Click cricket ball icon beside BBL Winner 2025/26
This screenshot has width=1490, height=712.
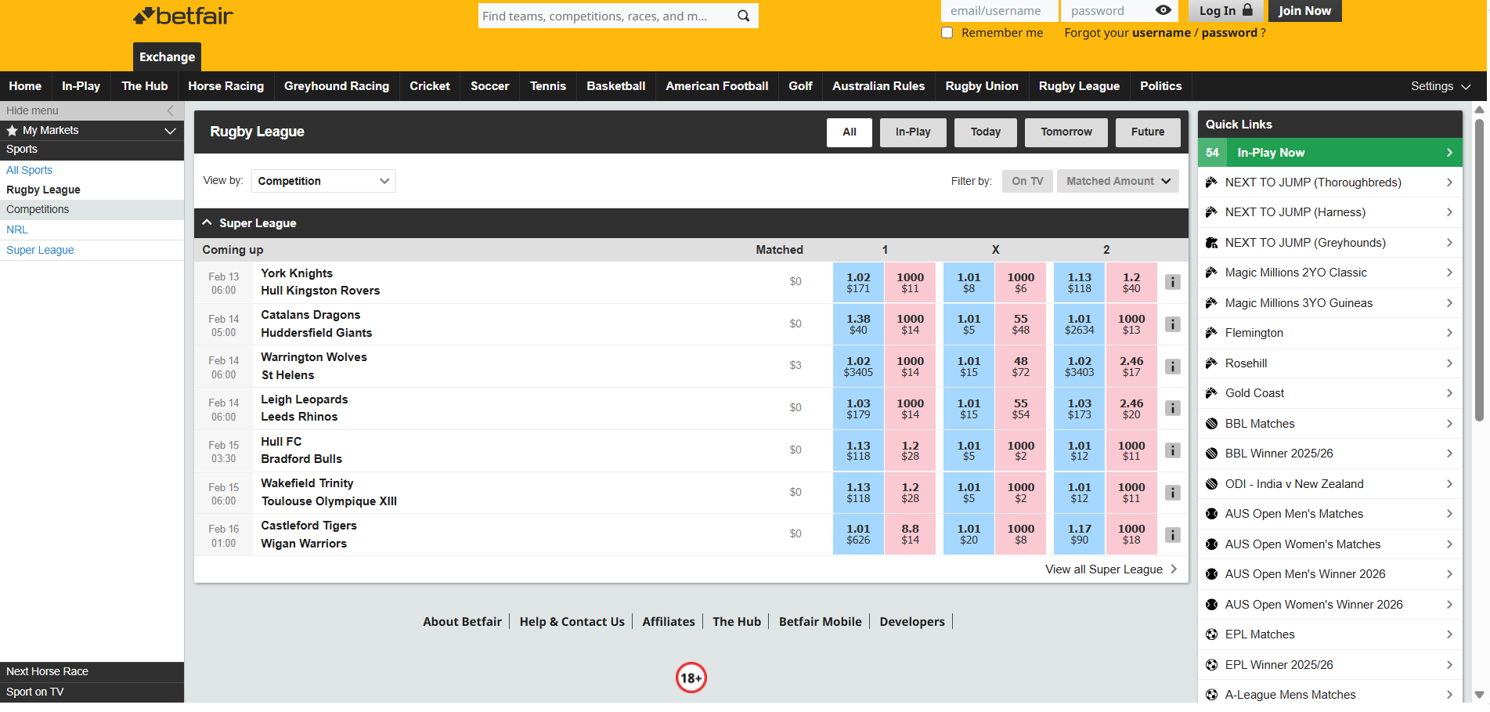pyautogui.click(x=1211, y=454)
